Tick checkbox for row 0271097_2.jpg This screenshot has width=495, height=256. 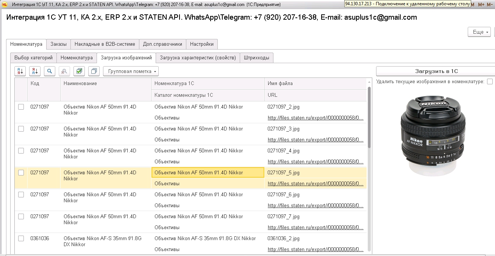tap(21, 107)
